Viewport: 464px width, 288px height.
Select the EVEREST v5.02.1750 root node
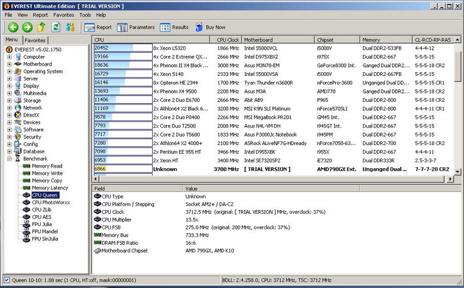click(38, 50)
